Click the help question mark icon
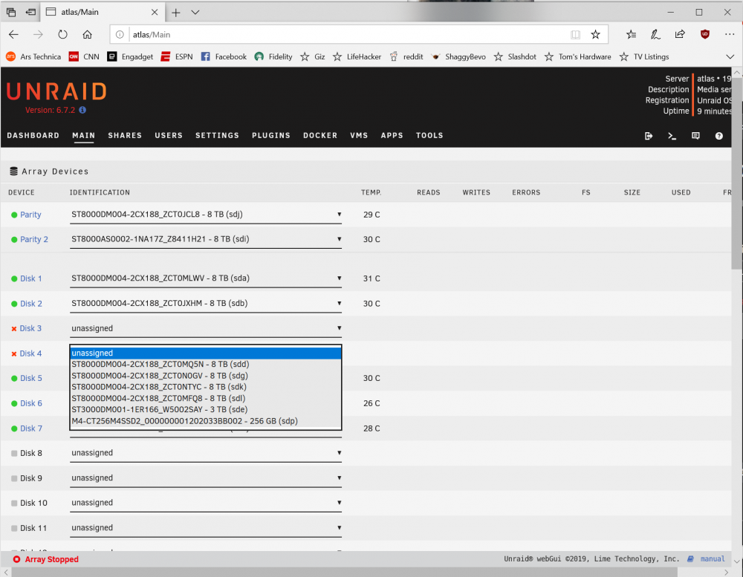Screen dimensions: 743x577 pyautogui.click(x=718, y=136)
